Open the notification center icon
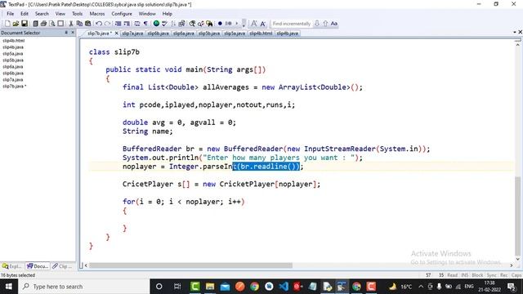 pos(512,287)
